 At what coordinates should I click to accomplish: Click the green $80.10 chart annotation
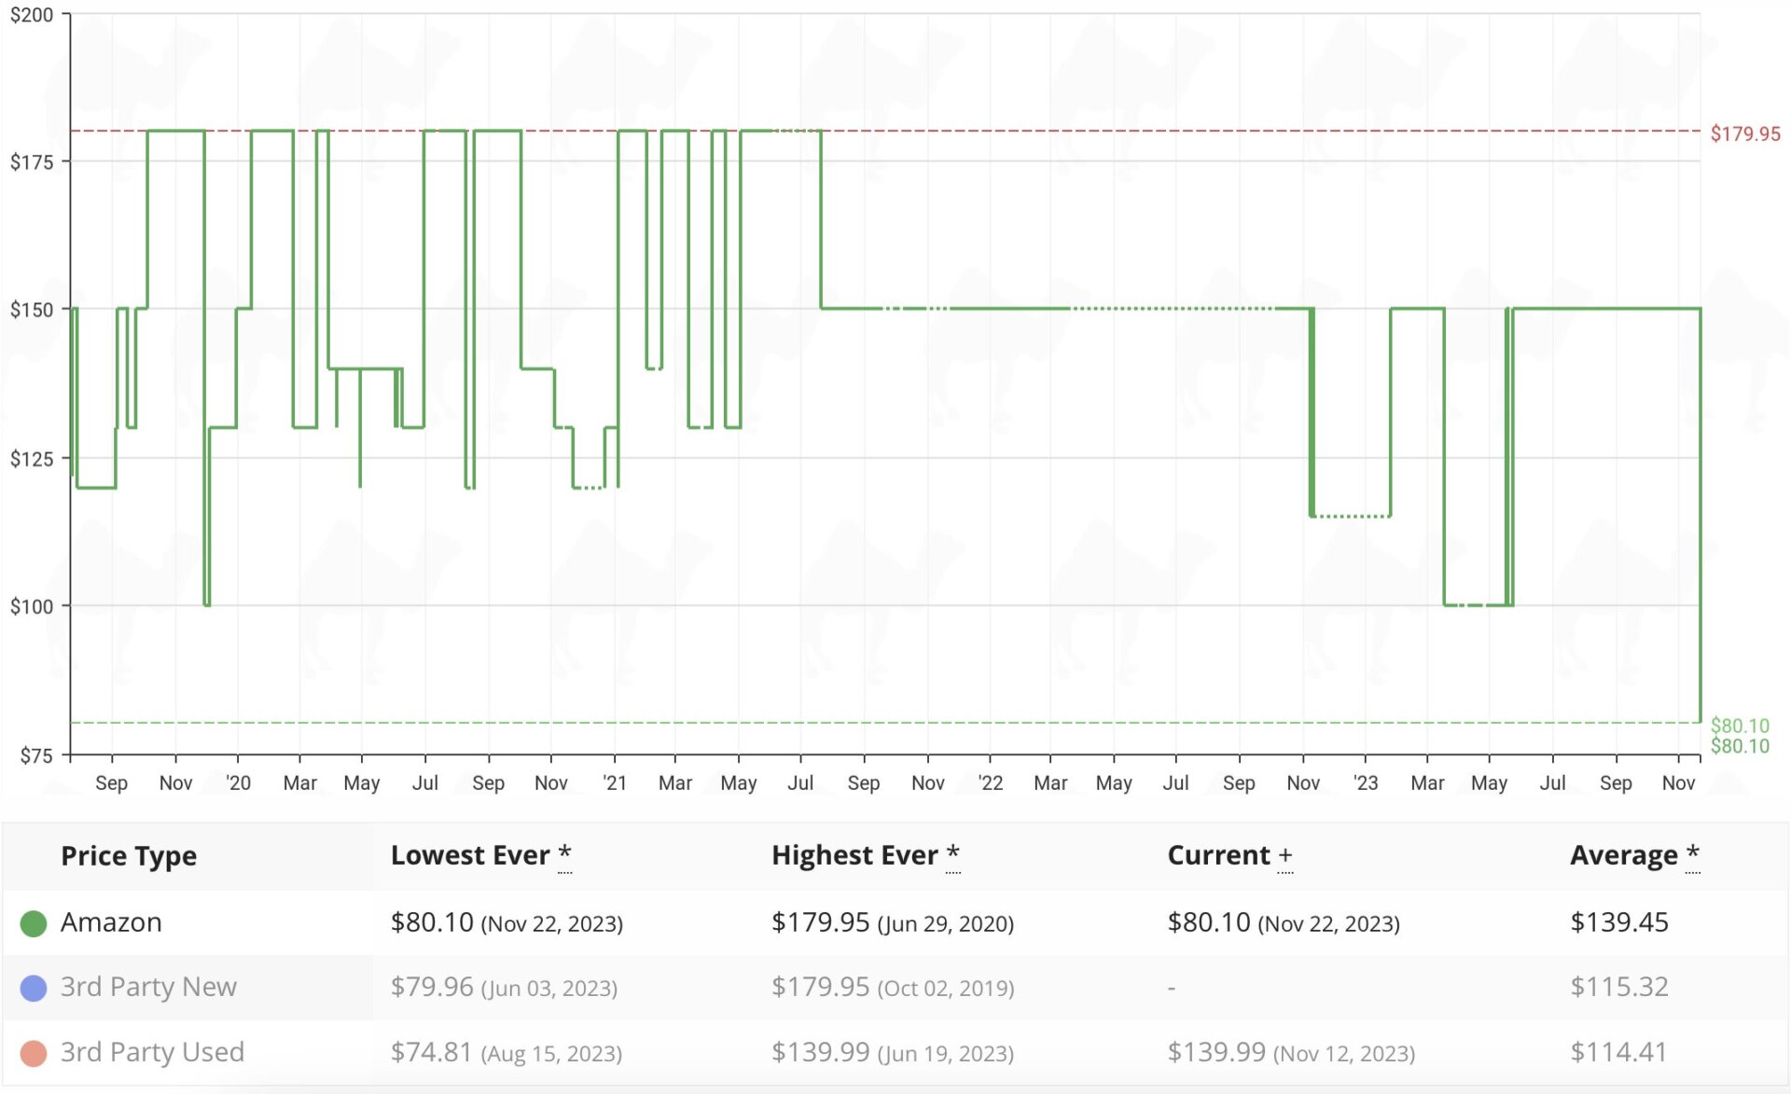click(x=1741, y=725)
